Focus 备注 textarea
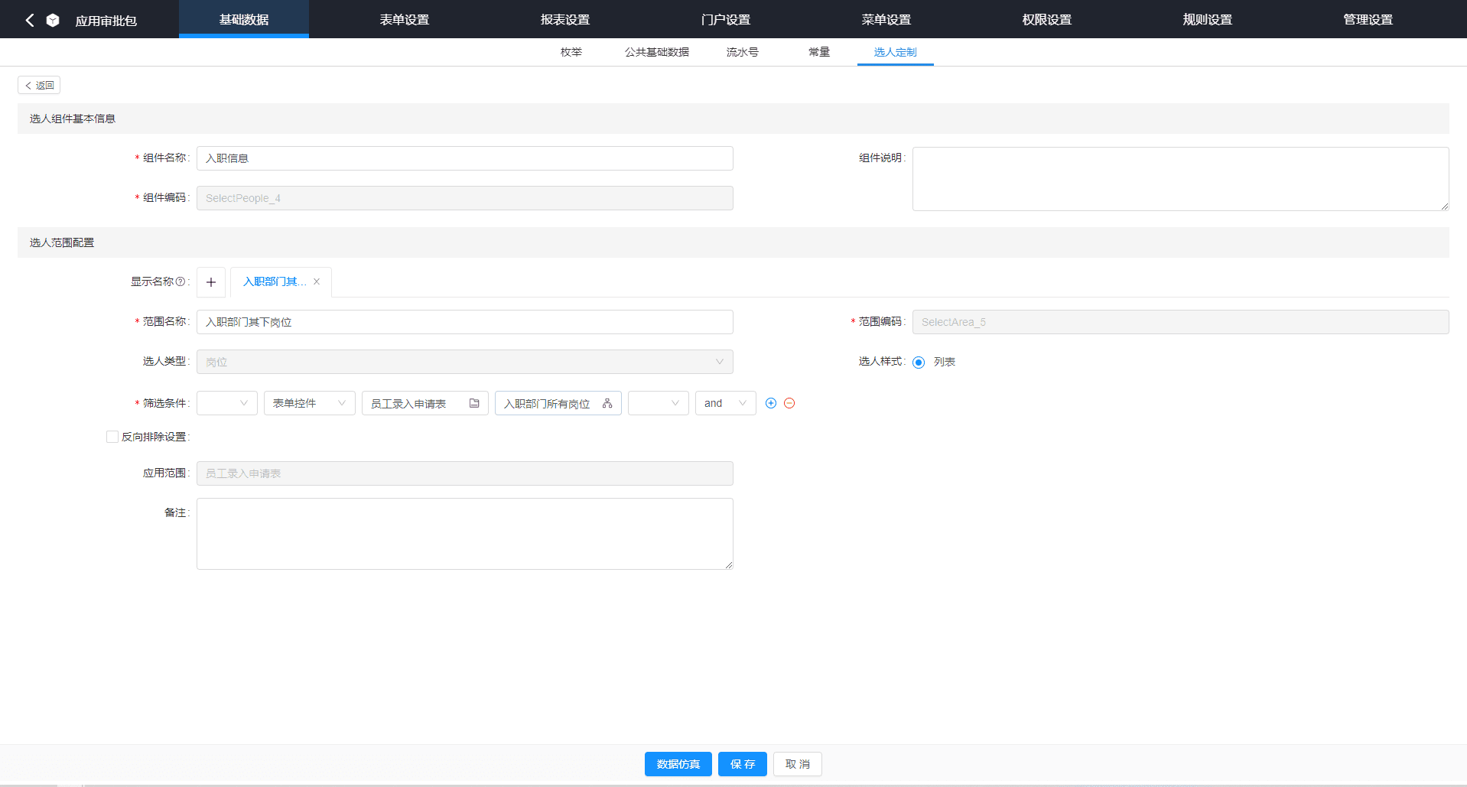Image resolution: width=1467 pixels, height=787 pixels. 465,534
